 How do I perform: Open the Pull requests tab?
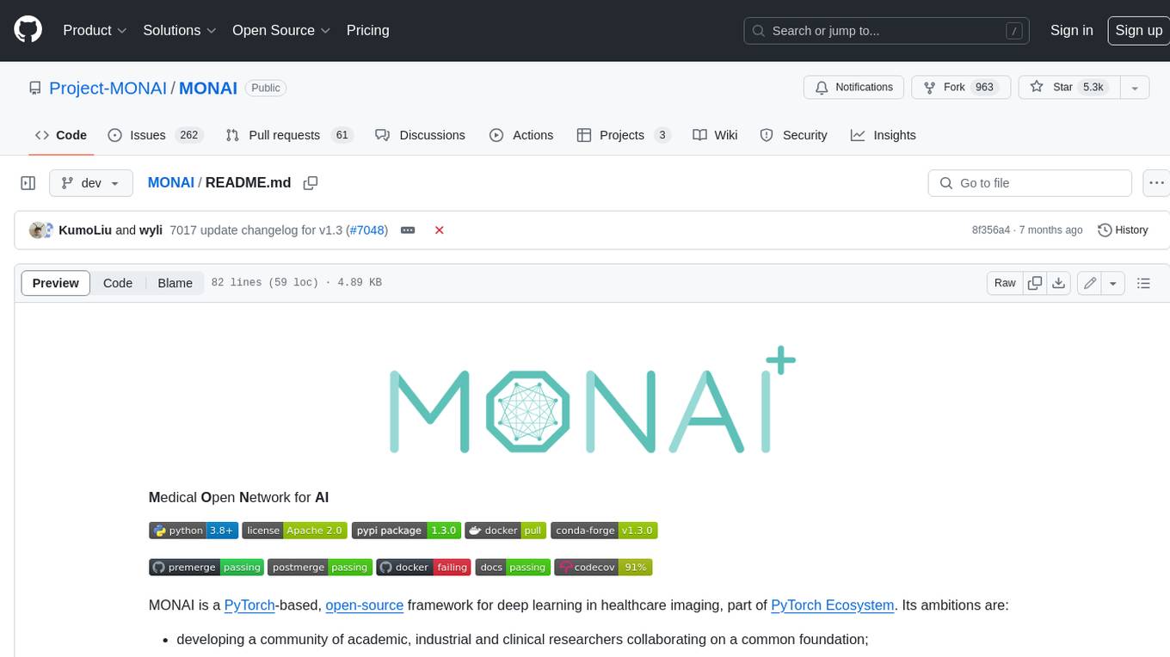click(x=289, y=135)
